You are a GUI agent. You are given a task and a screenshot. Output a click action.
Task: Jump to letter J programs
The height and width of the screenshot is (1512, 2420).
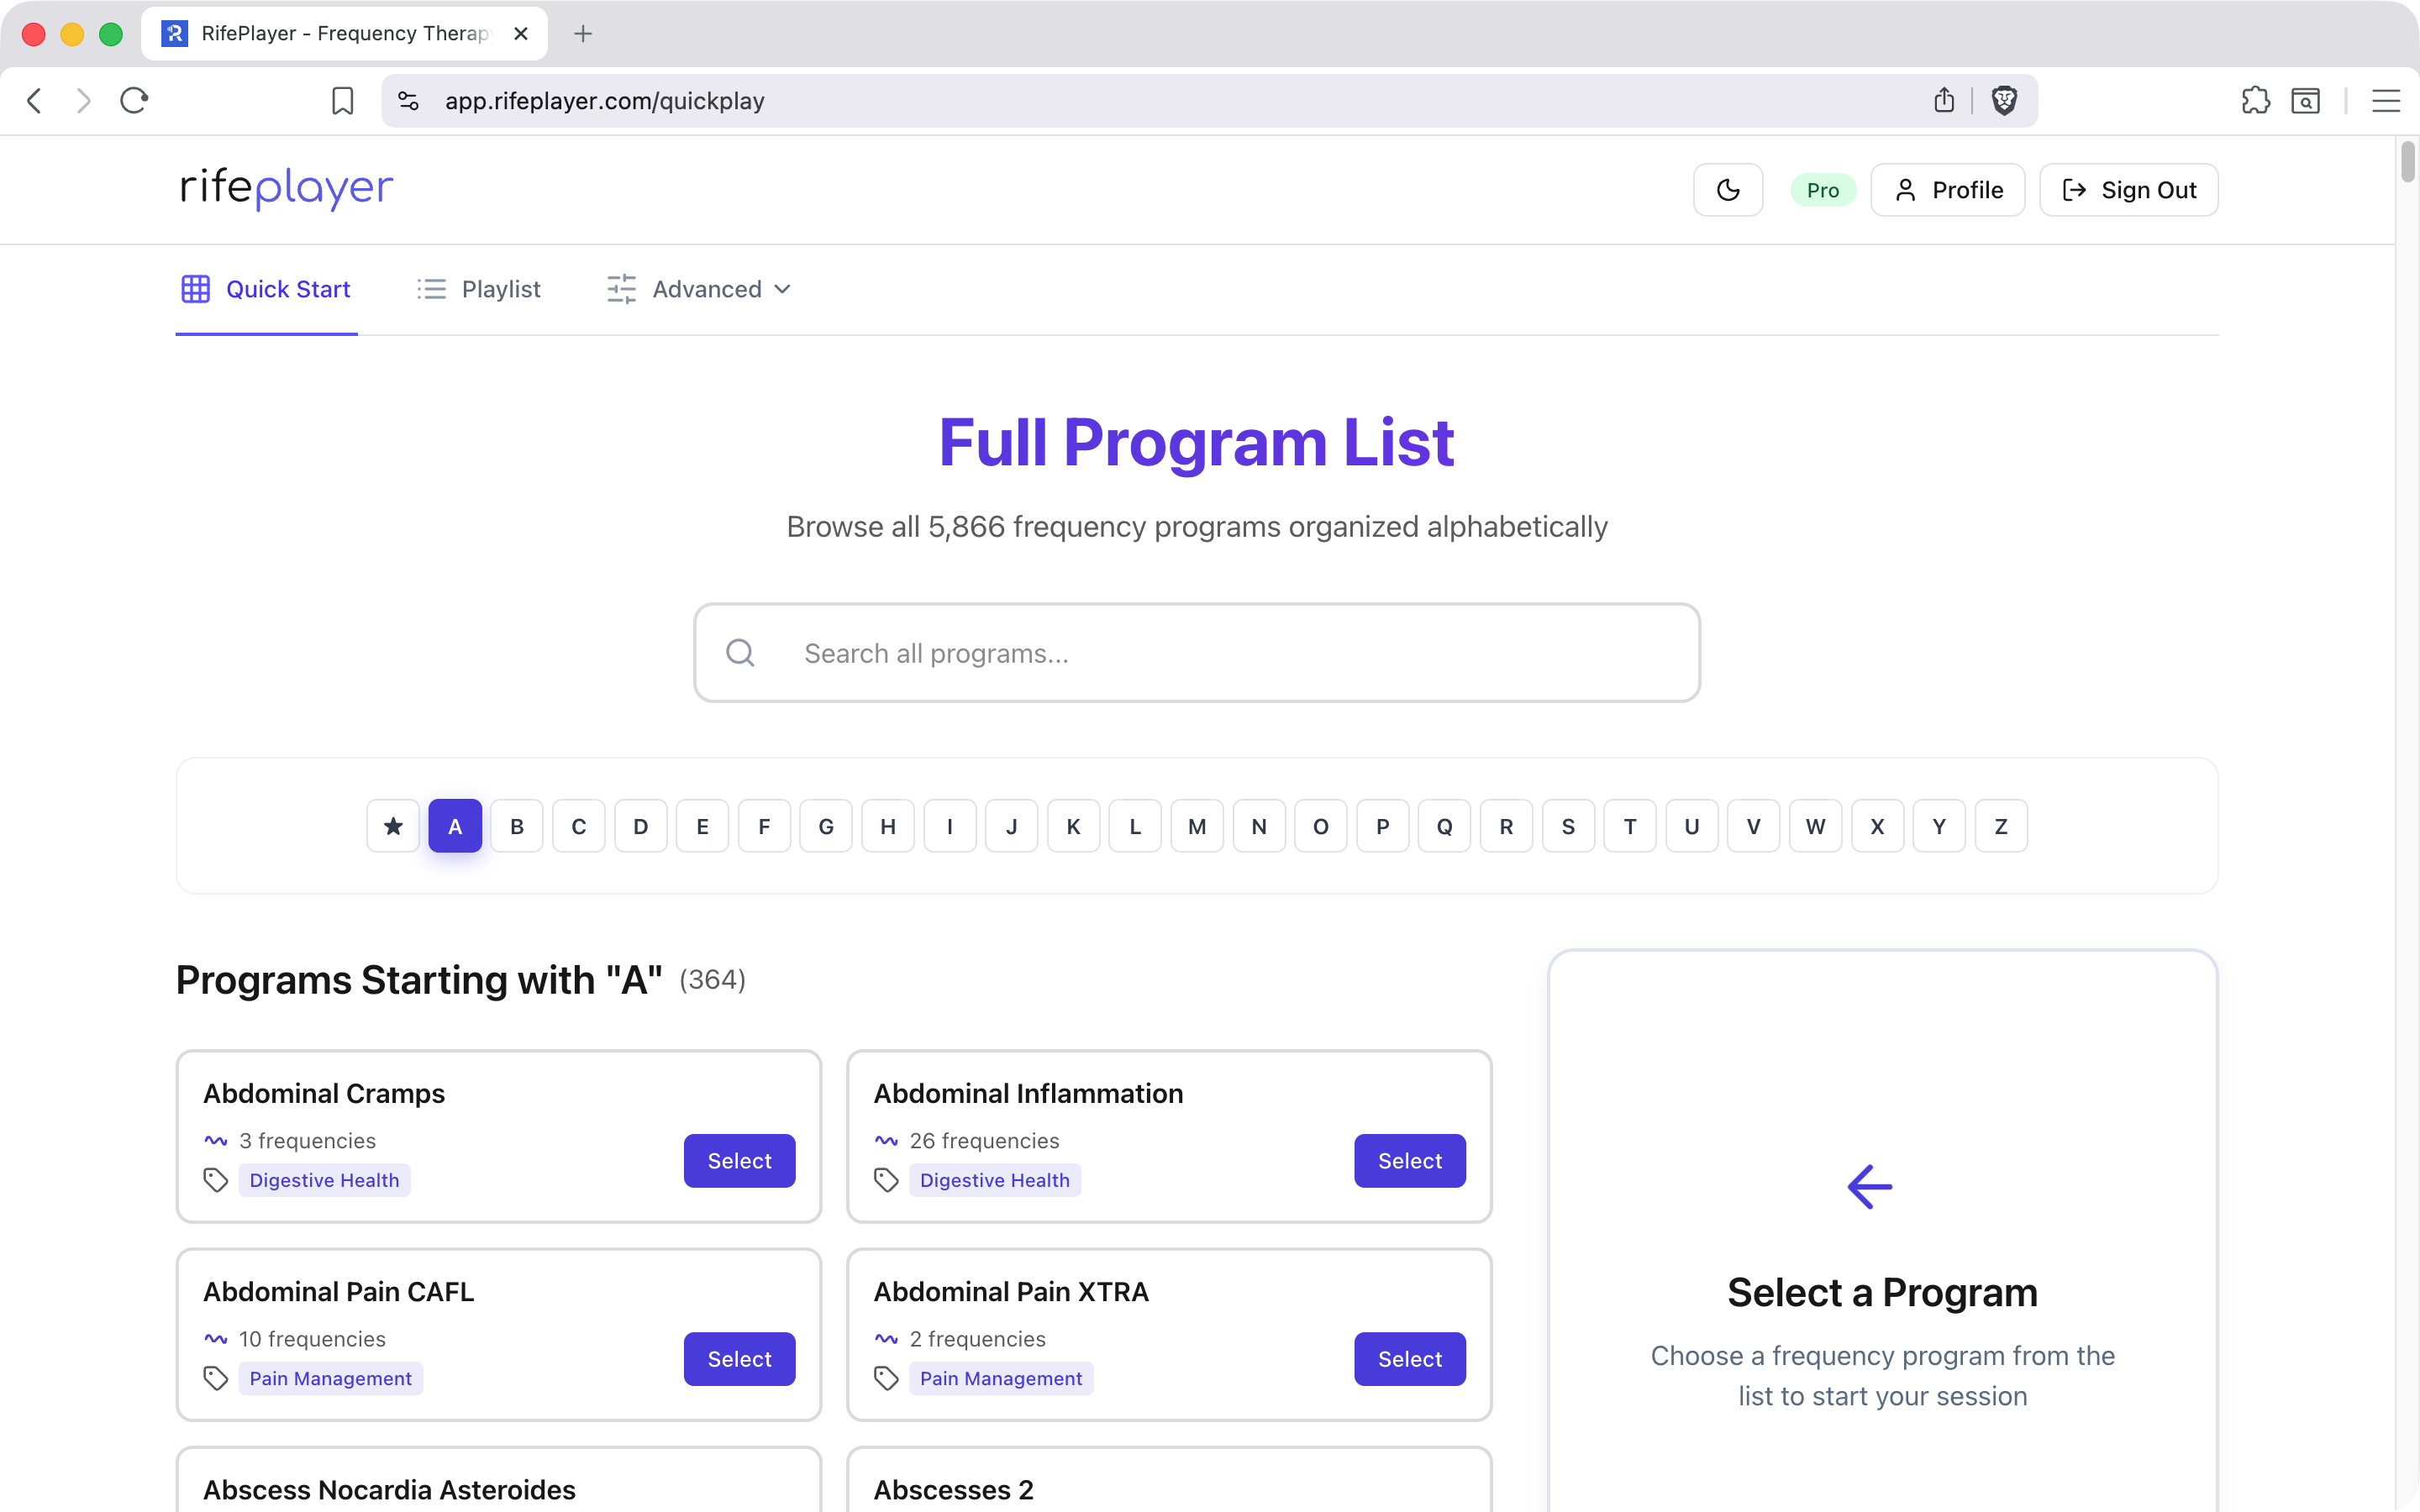point(1012,826)
